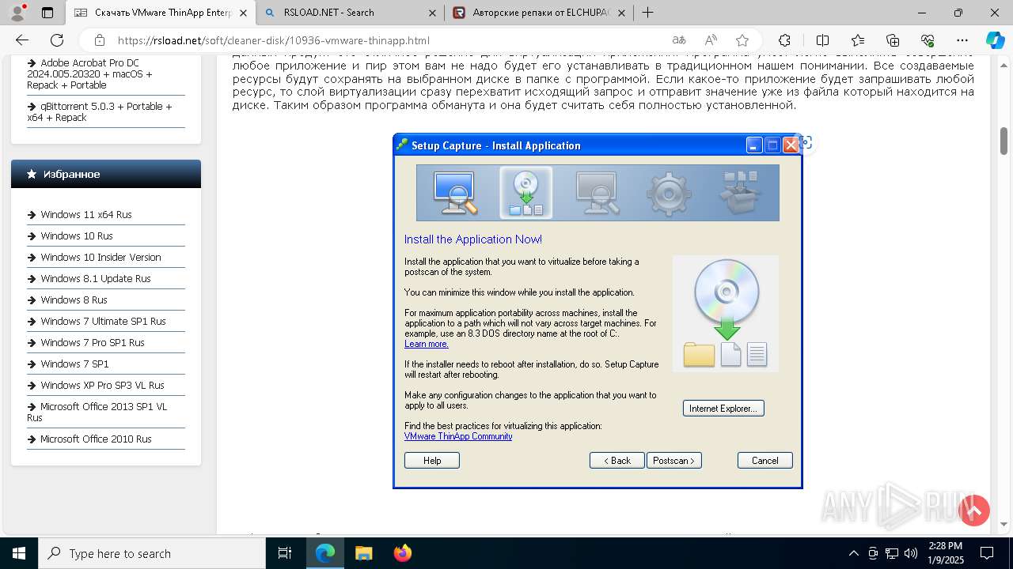Click the taskbar search box
This screenshot has width=1013, height=569.
[x=152, y=553]
